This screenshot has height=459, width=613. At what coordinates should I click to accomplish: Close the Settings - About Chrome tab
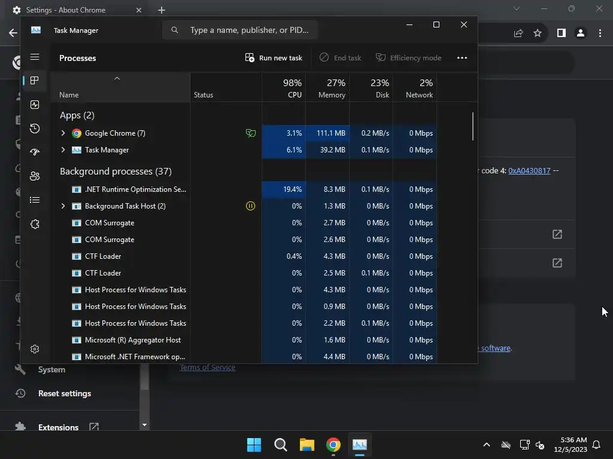point(139,10)
